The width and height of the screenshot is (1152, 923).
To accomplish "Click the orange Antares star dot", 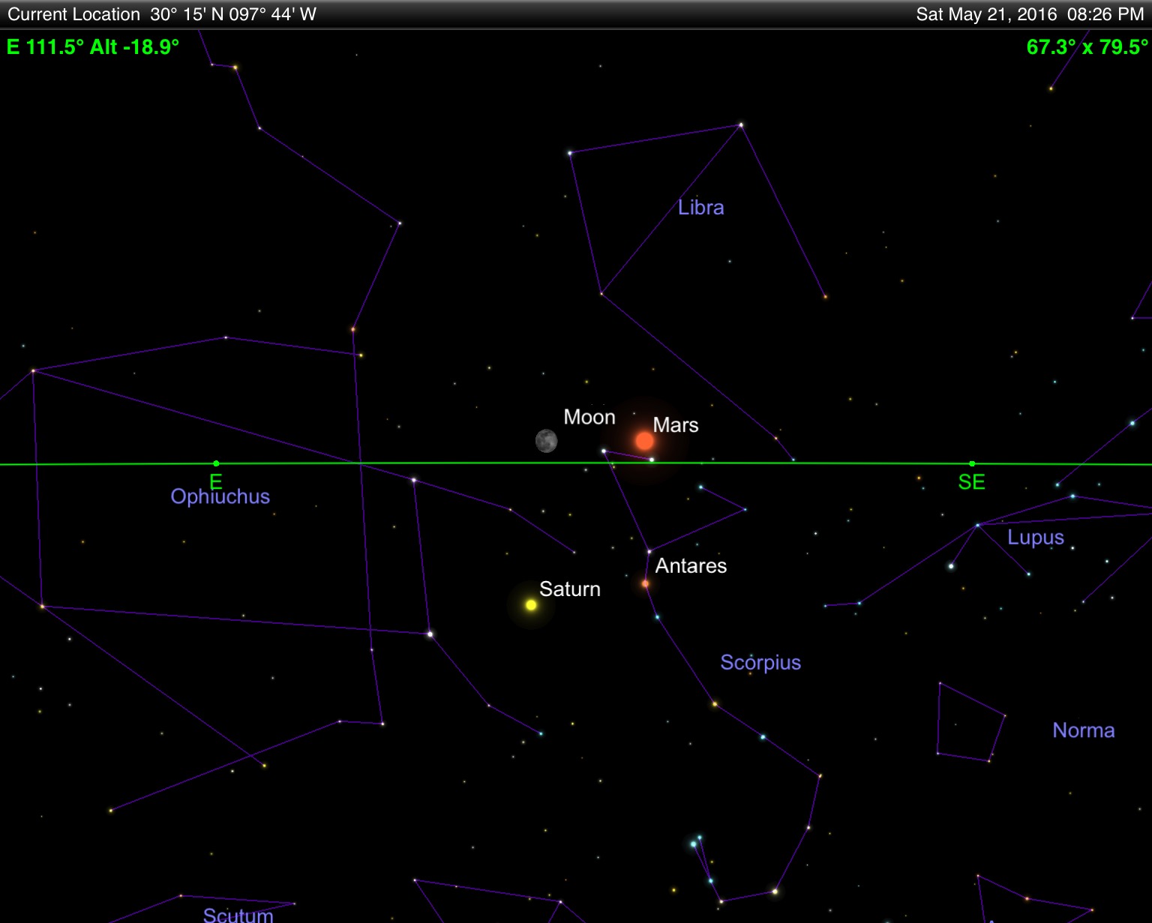I will click(645, 583).
